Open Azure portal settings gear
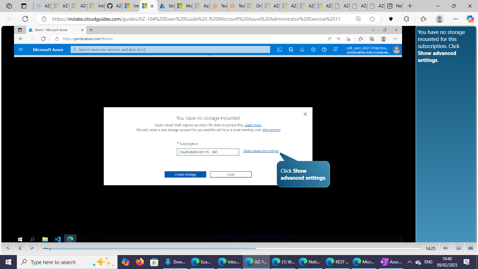 click(x=313, y=50)
